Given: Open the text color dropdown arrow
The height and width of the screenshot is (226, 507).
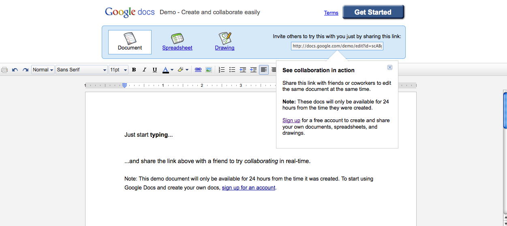Looking at the screenshot, I should (x=172, y=70).
